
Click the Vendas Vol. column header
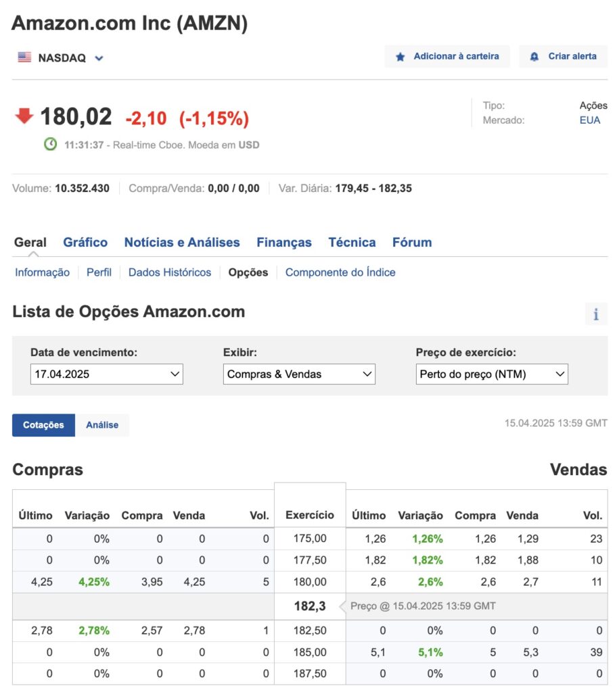593,516
